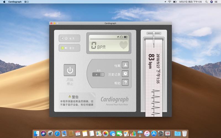Screen dimensions: 221x138
Task: Expand the Wi-Fi status menu
Action: point(169,2)
